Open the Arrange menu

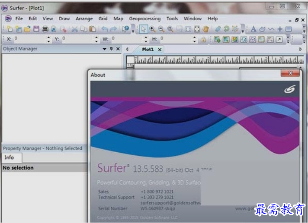[84, 19]
